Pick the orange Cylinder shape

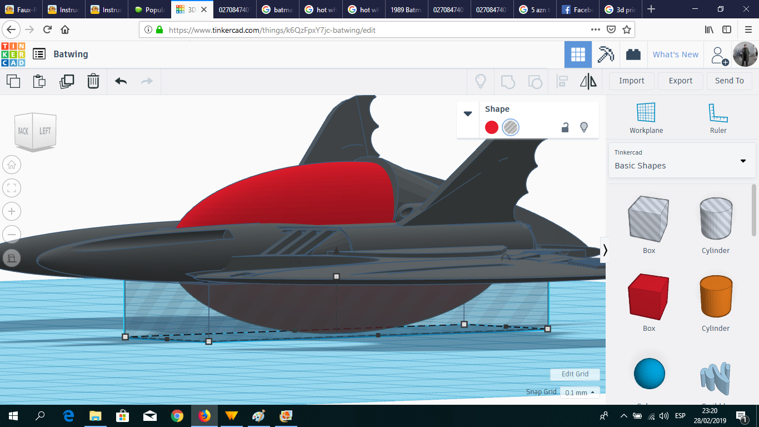pyautogui.click(x=716, y=297)
